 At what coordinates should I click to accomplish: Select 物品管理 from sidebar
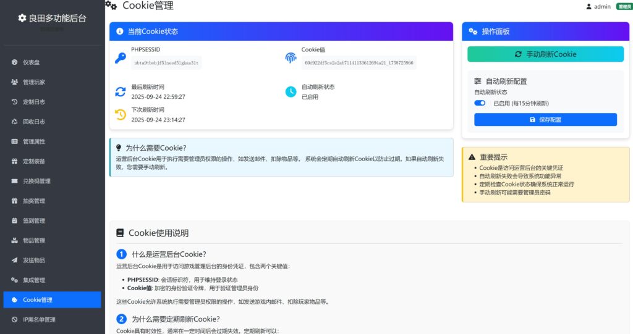pos(34,240)
